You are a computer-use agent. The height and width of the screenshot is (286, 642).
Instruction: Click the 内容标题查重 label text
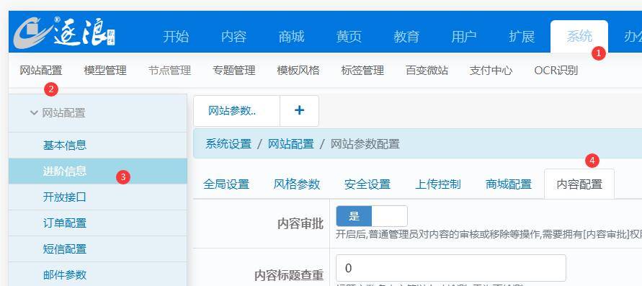pyautogui.click(x=289, y=275)
